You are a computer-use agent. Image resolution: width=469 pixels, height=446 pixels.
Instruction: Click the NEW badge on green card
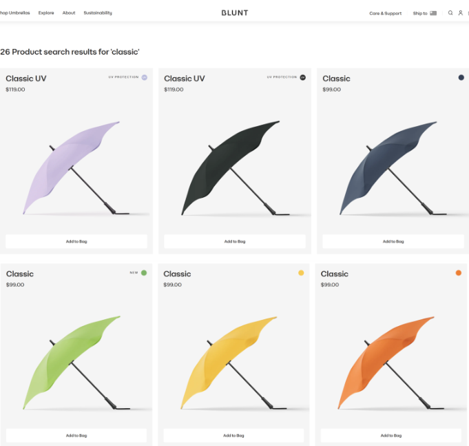(x=134, y=273)
